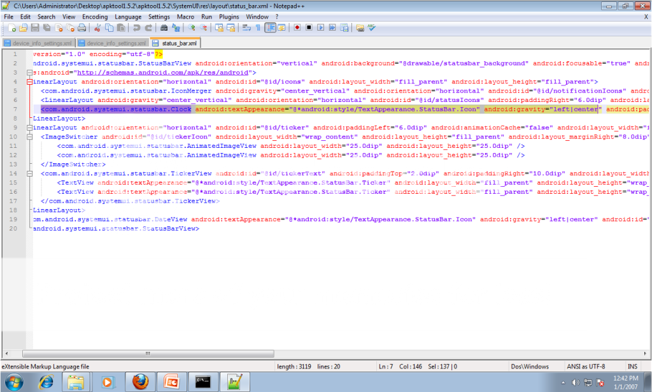Start macro recording with red circle icon
The width and height of the screenshot is (652, 392).
[297, 28]
